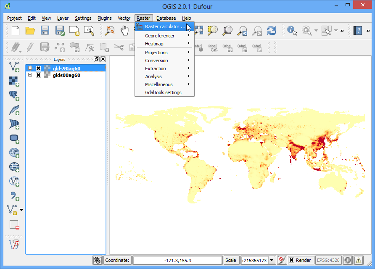Image resolution: width=375 pixels, height=269 pixels.
Task: Save project with floppy disk icon
Action: pos(45,31)
